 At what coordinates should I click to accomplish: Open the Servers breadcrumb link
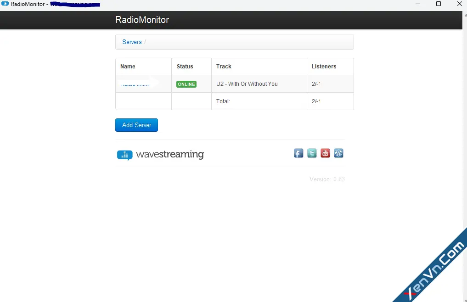[x=132, y=42]
